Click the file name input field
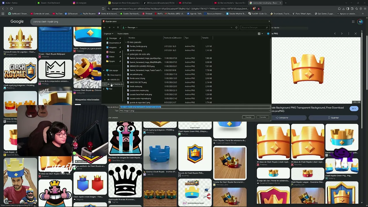368x207 pixels. [195, 107]
